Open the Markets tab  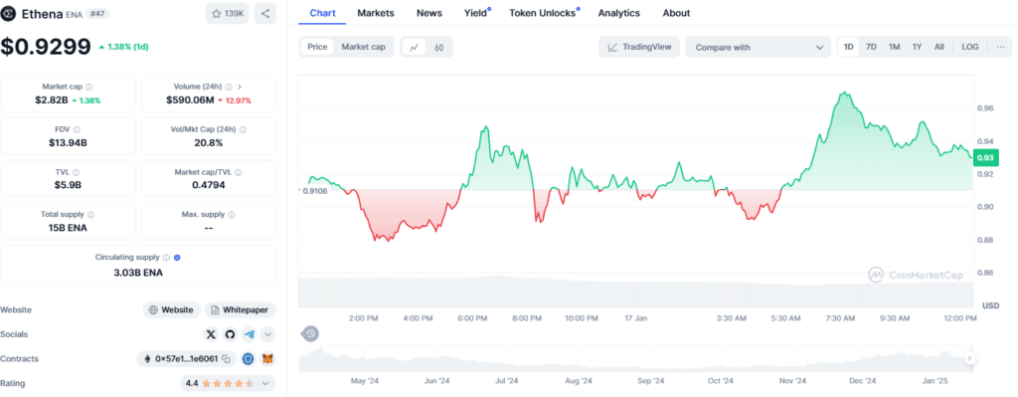coord(375,13)
